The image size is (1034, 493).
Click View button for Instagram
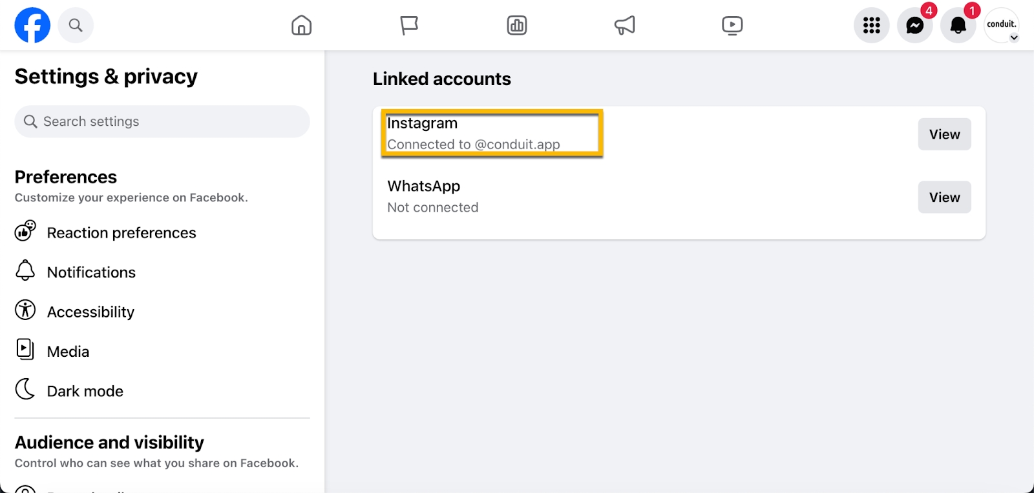[x=944, y=134]
